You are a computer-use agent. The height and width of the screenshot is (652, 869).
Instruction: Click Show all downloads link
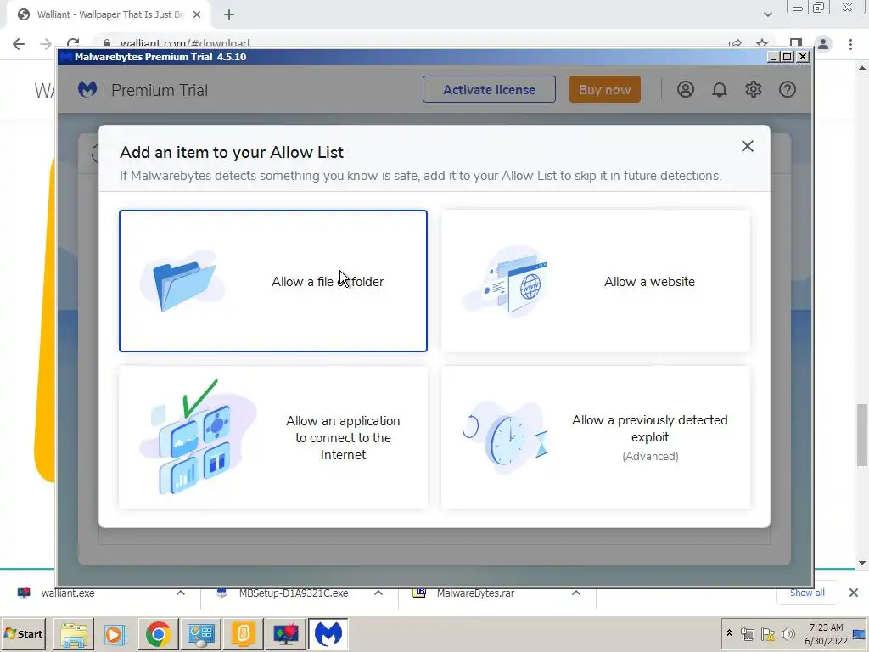[807, 593]
